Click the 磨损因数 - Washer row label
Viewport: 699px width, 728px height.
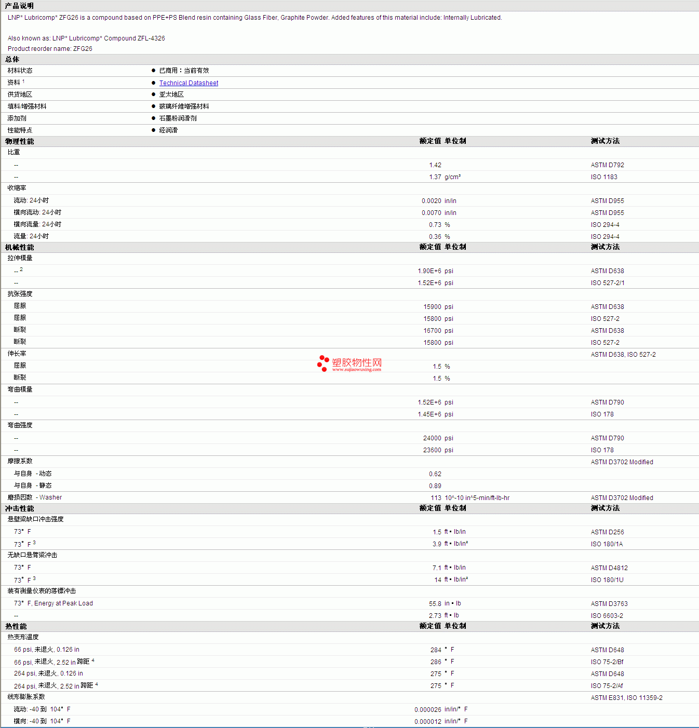click(35, 497)
